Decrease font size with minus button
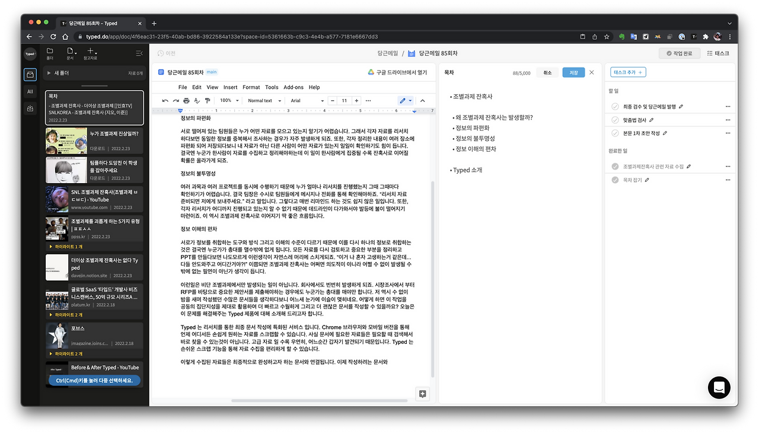The image size is (759, 434). (332, 101)
